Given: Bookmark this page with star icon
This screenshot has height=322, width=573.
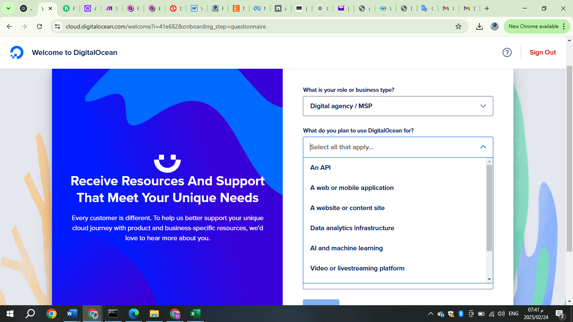Looking at the screenshot, I should pyautogui.click(x=458, y=26).
